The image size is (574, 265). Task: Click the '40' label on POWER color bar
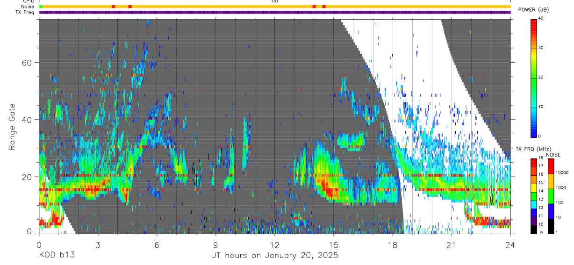(541, 18)
